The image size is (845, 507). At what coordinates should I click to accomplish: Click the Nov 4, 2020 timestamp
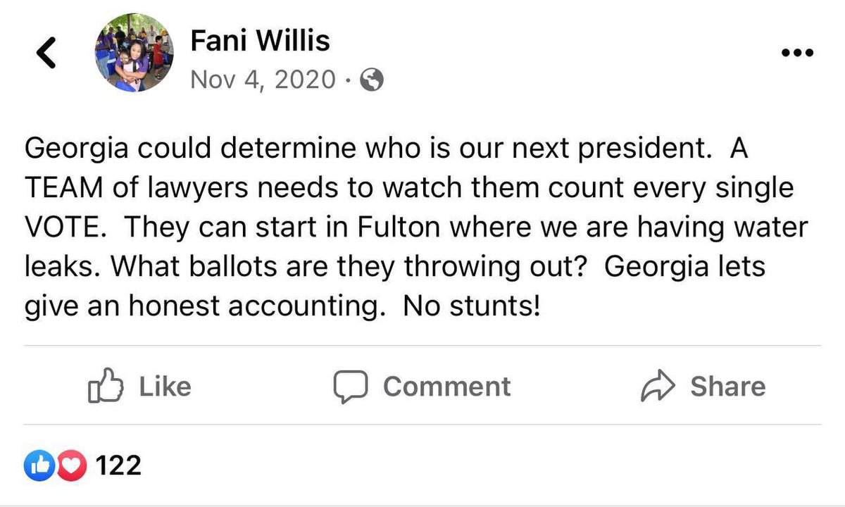click(x=263, y=80)
